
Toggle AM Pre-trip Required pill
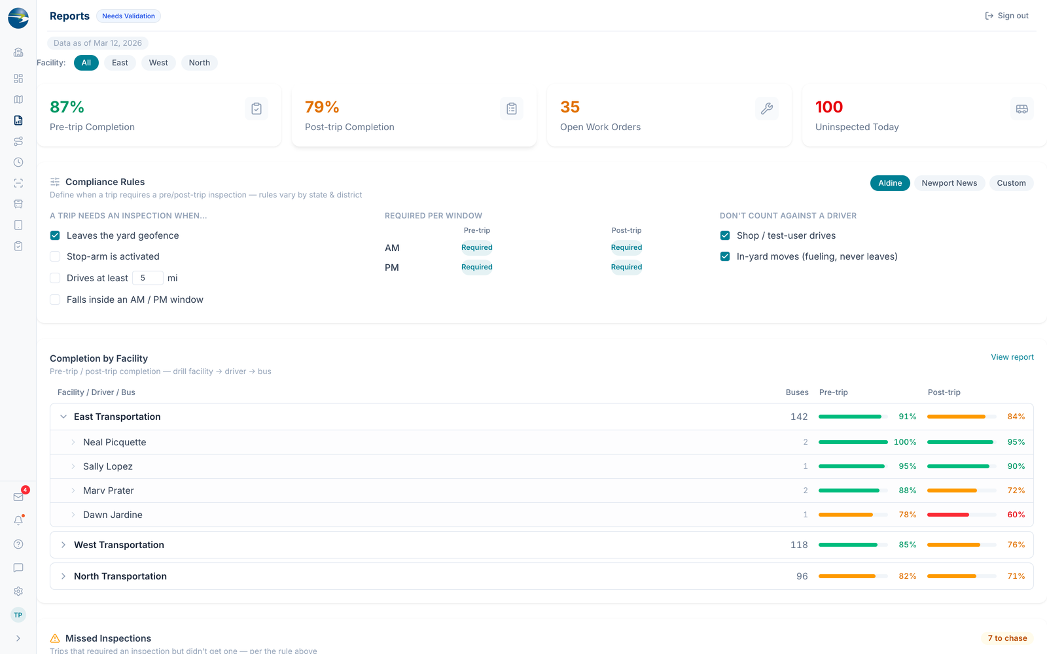pos(477,247)
